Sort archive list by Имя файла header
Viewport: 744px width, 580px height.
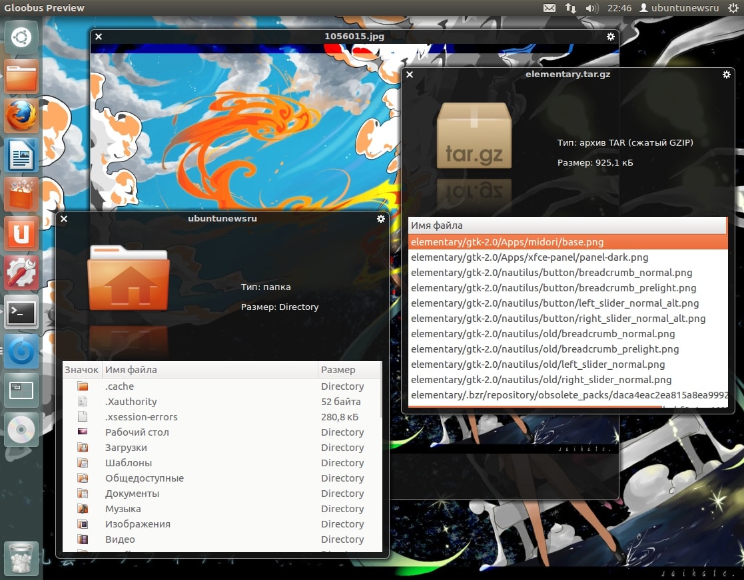click(x=567, y=225)
